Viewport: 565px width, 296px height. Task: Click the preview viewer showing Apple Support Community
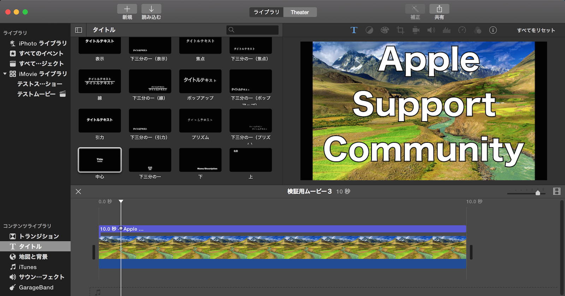point(423,111)
